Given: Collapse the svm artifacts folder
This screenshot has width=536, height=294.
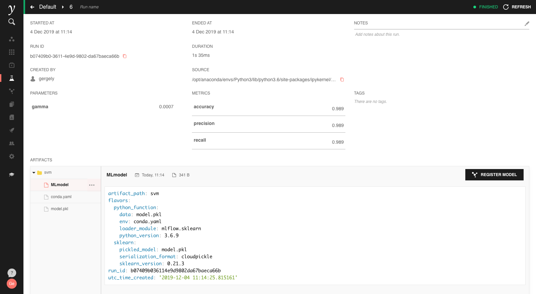Looking at the screenshot, I should tap(34, 173).
